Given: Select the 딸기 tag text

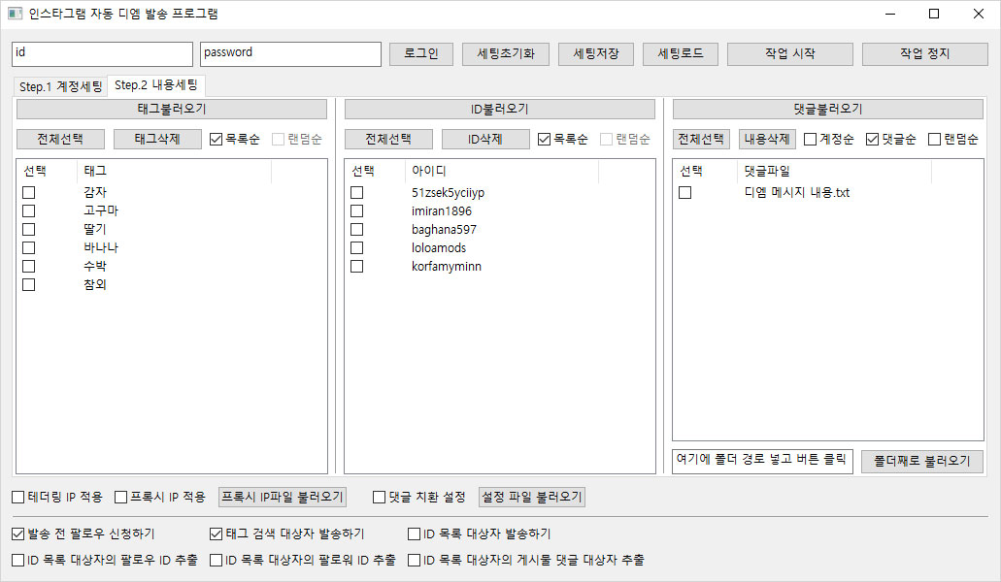Looking at the screenshot, I should coord(95,230).
